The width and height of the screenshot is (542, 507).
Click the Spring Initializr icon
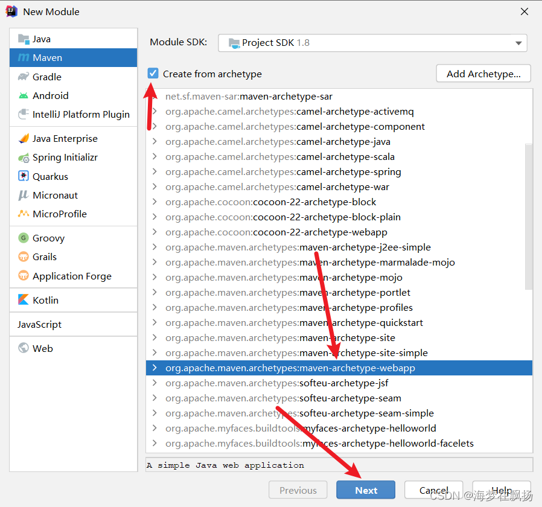click(24, 158)
